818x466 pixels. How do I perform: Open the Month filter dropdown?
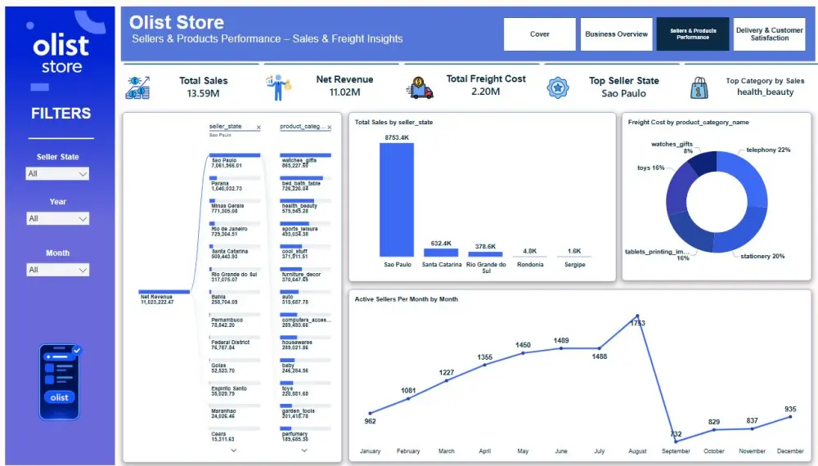coord(57,270)
